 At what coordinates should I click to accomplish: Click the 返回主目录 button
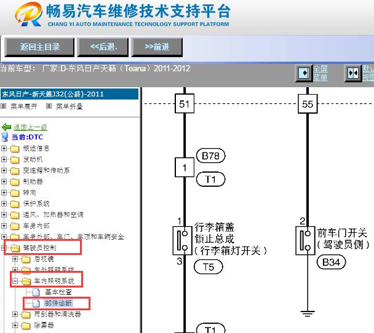pyautogui.click(x=39, y=47)
